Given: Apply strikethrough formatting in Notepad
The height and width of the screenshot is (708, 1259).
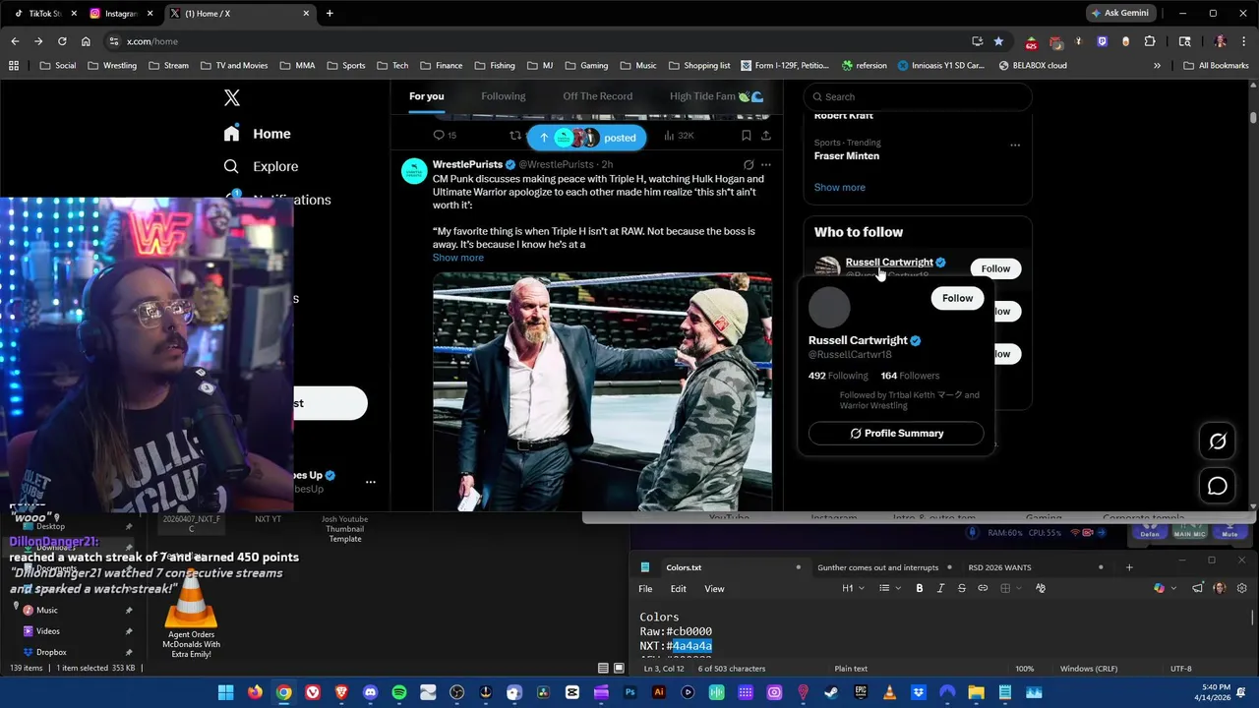Looking at the screenshot, I should (x=961, y=588).
